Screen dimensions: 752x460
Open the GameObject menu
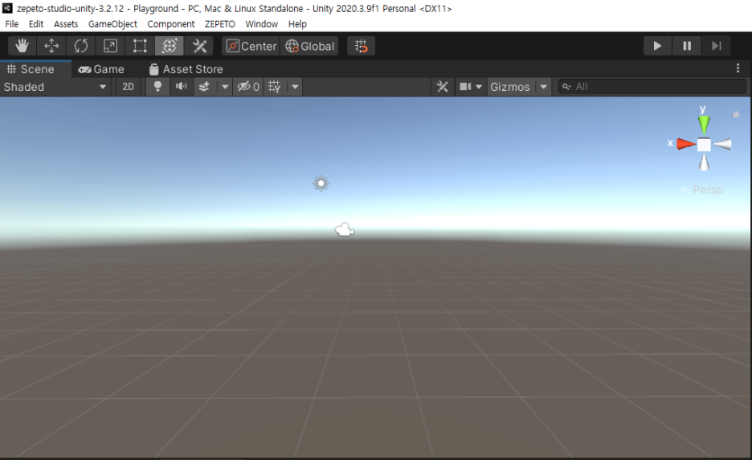(x=112, y=24)
